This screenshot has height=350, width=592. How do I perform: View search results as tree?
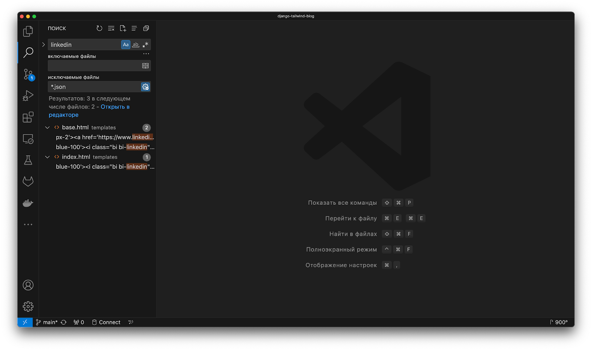click(134, 28)
